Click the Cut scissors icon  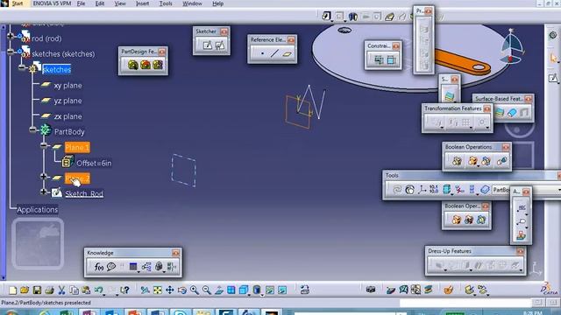[x=61, y=290]
